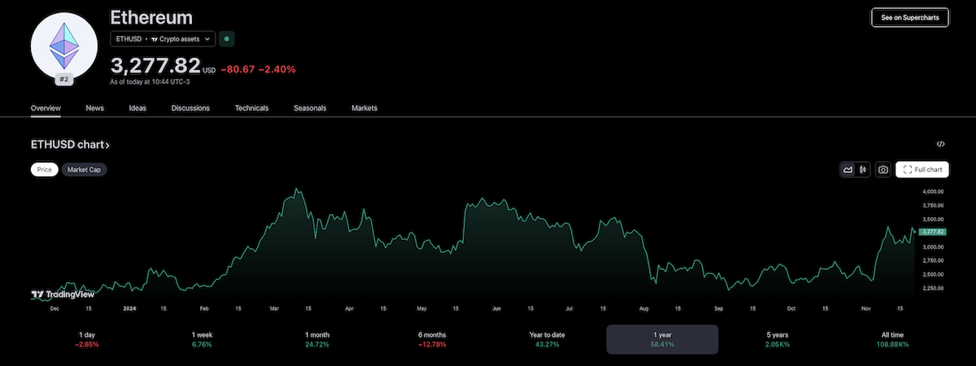Switch to the Ideas tab
Image resolution: width=976 pixels, height=366 pixels.
coord(137,108)
